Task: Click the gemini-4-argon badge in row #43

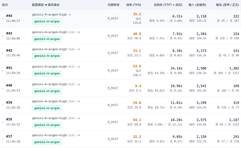Action: tap(47, 39)
